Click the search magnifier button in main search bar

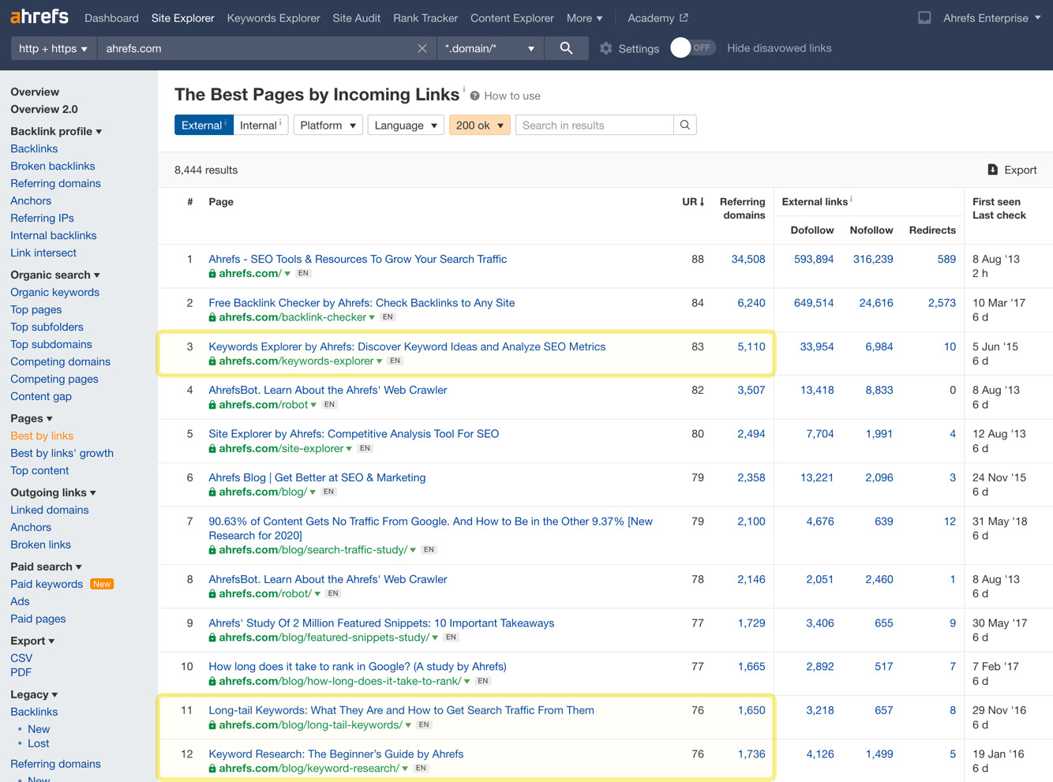566,48
